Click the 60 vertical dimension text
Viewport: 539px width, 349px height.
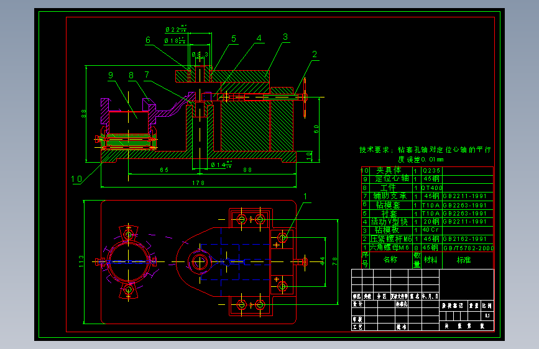pyautogui.click(x=316, y=129)
